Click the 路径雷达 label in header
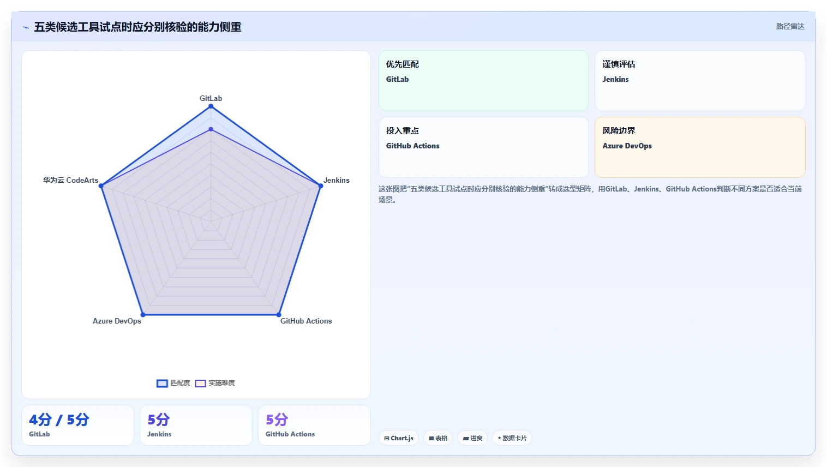The width and height of the screenshot is (827, 467). (x=790, y=26)
